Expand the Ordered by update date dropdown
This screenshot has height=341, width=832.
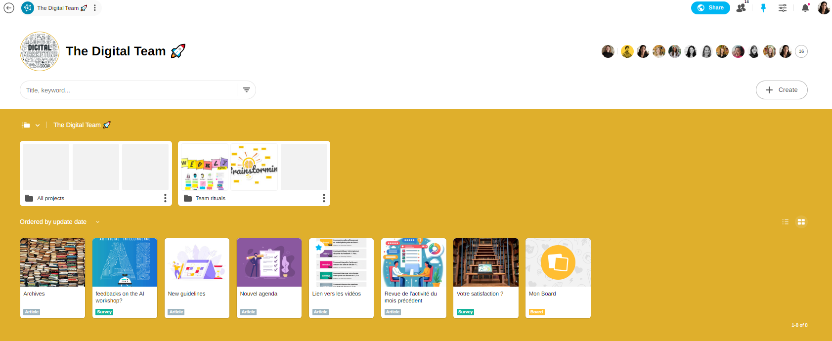point(97,222)
